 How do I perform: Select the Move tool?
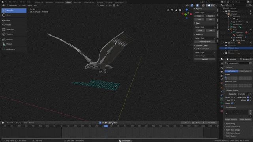tap(14, 20)
